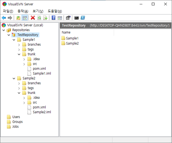
Task: Select Sample1 folder in the tree
Action: [29, 40]
